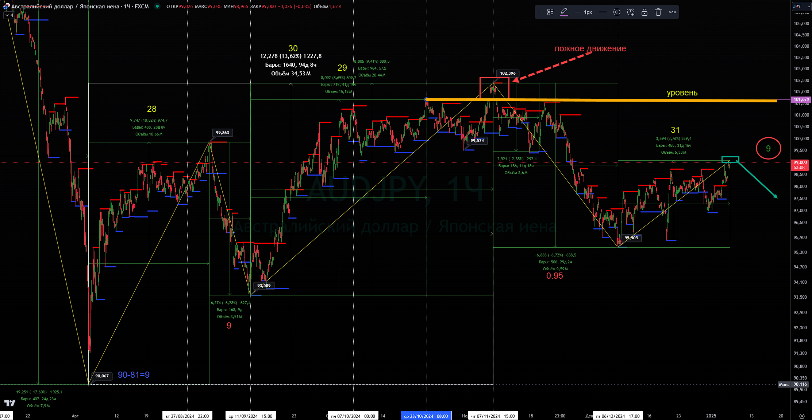812x420 pixels.
Task: Click the 95,505 price callout
Action: [631, 238]
